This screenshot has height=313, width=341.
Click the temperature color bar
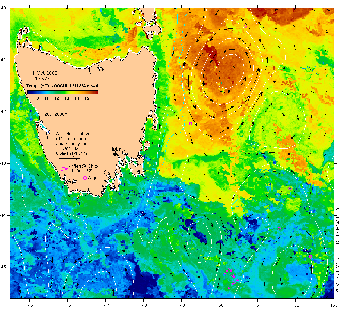point(63,93)
